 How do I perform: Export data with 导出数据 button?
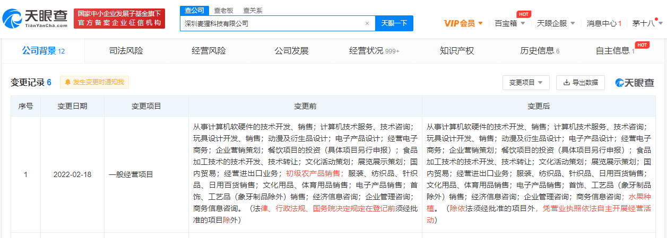click(x=580, y=83)
